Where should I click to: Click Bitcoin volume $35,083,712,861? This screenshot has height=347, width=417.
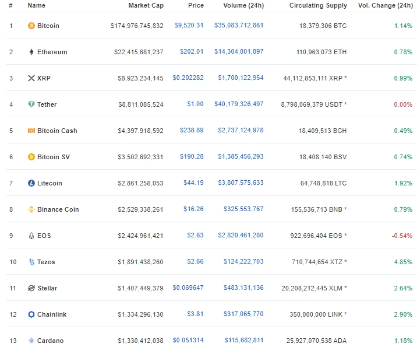239,25
